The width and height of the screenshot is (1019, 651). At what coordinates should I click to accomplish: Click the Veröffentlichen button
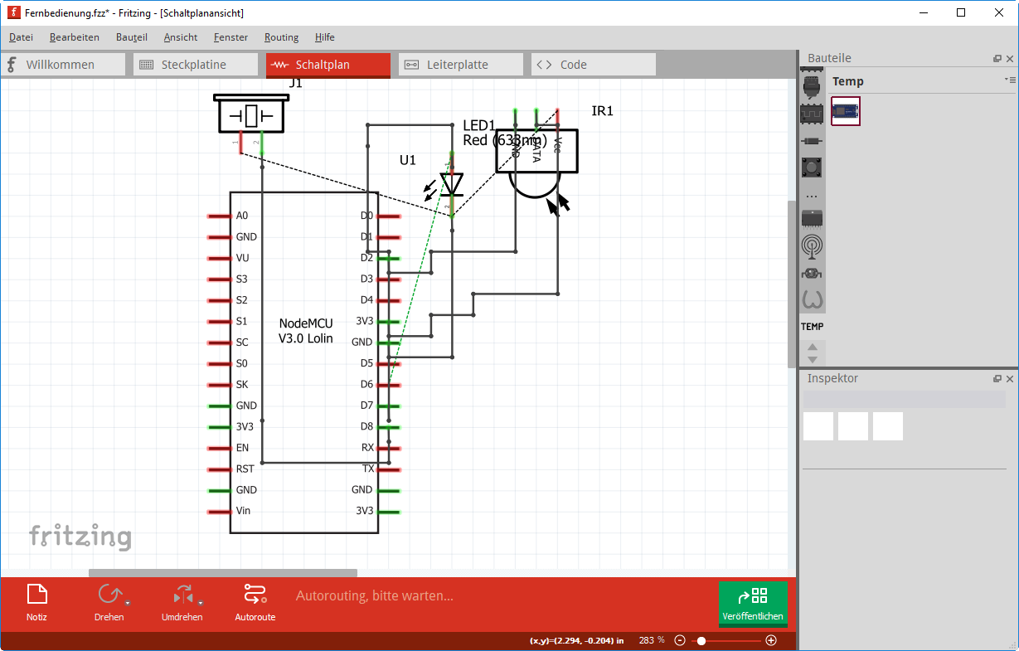point(753,603)
